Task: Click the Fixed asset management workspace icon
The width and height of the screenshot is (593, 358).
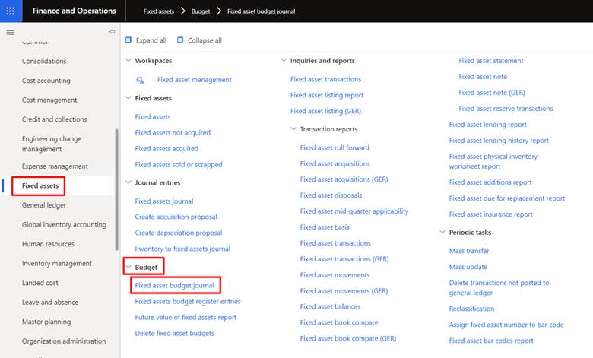Action: tap(140, 80)
